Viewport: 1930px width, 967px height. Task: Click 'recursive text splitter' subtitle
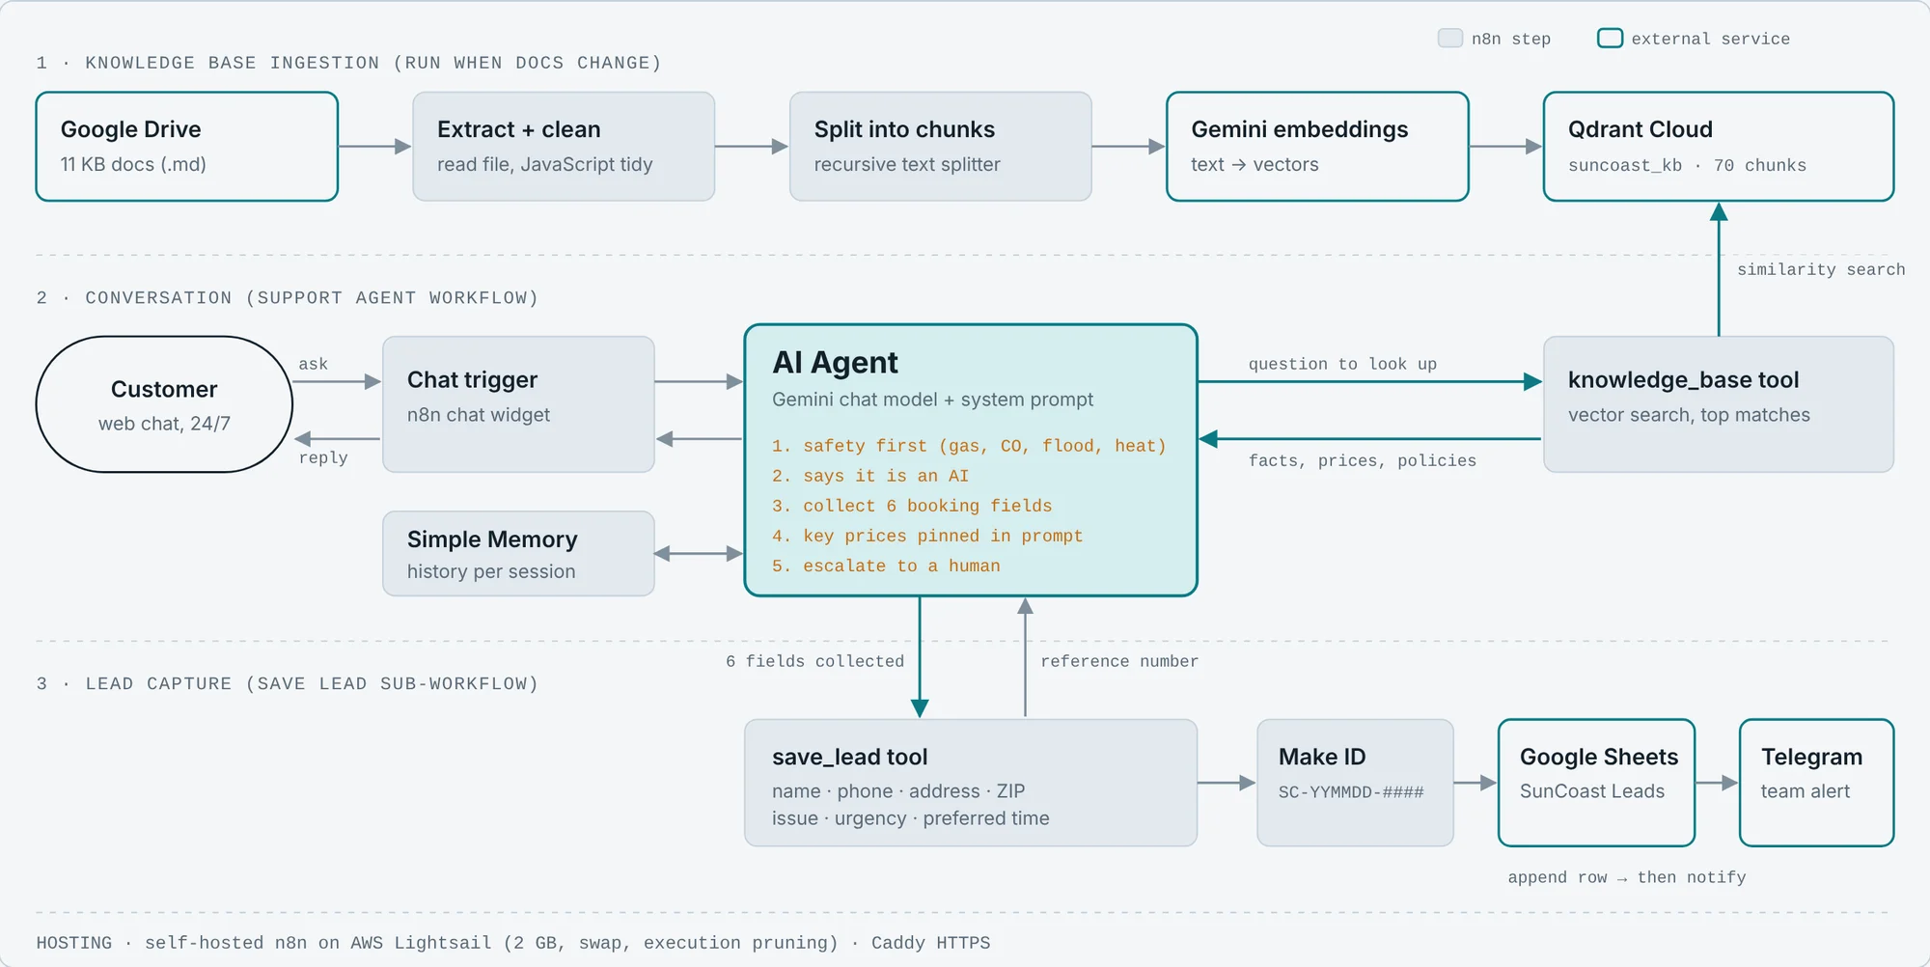click(907, 165)
